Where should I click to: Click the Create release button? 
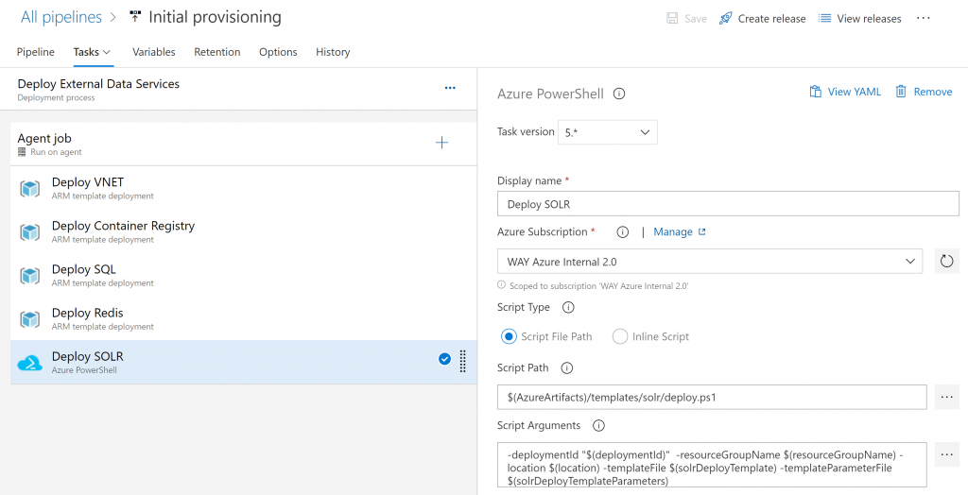pyautogui.click(x=763, y=19)
